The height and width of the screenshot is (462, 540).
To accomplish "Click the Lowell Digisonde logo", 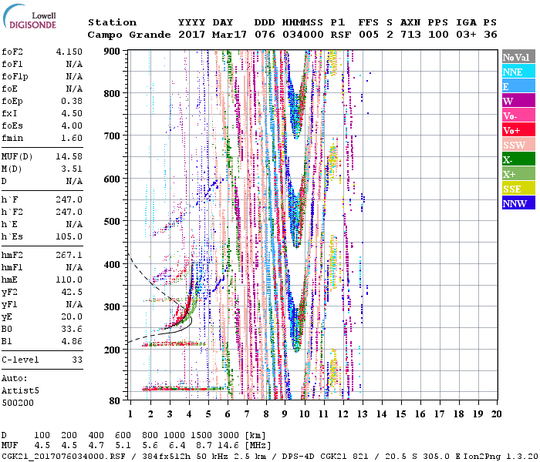I will (x=29, y=17).
